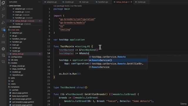Click 'run file tests' code lens
188x106 pixels.
coord(76,6)
